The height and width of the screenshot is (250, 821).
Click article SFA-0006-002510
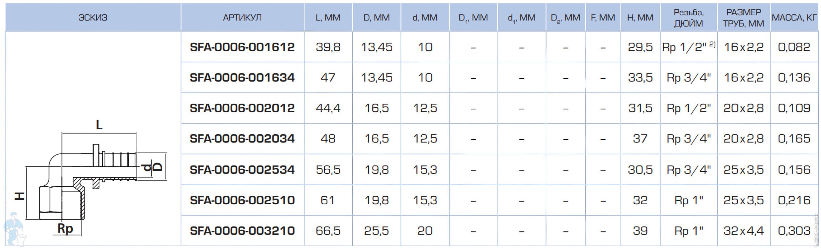(242, 200)
